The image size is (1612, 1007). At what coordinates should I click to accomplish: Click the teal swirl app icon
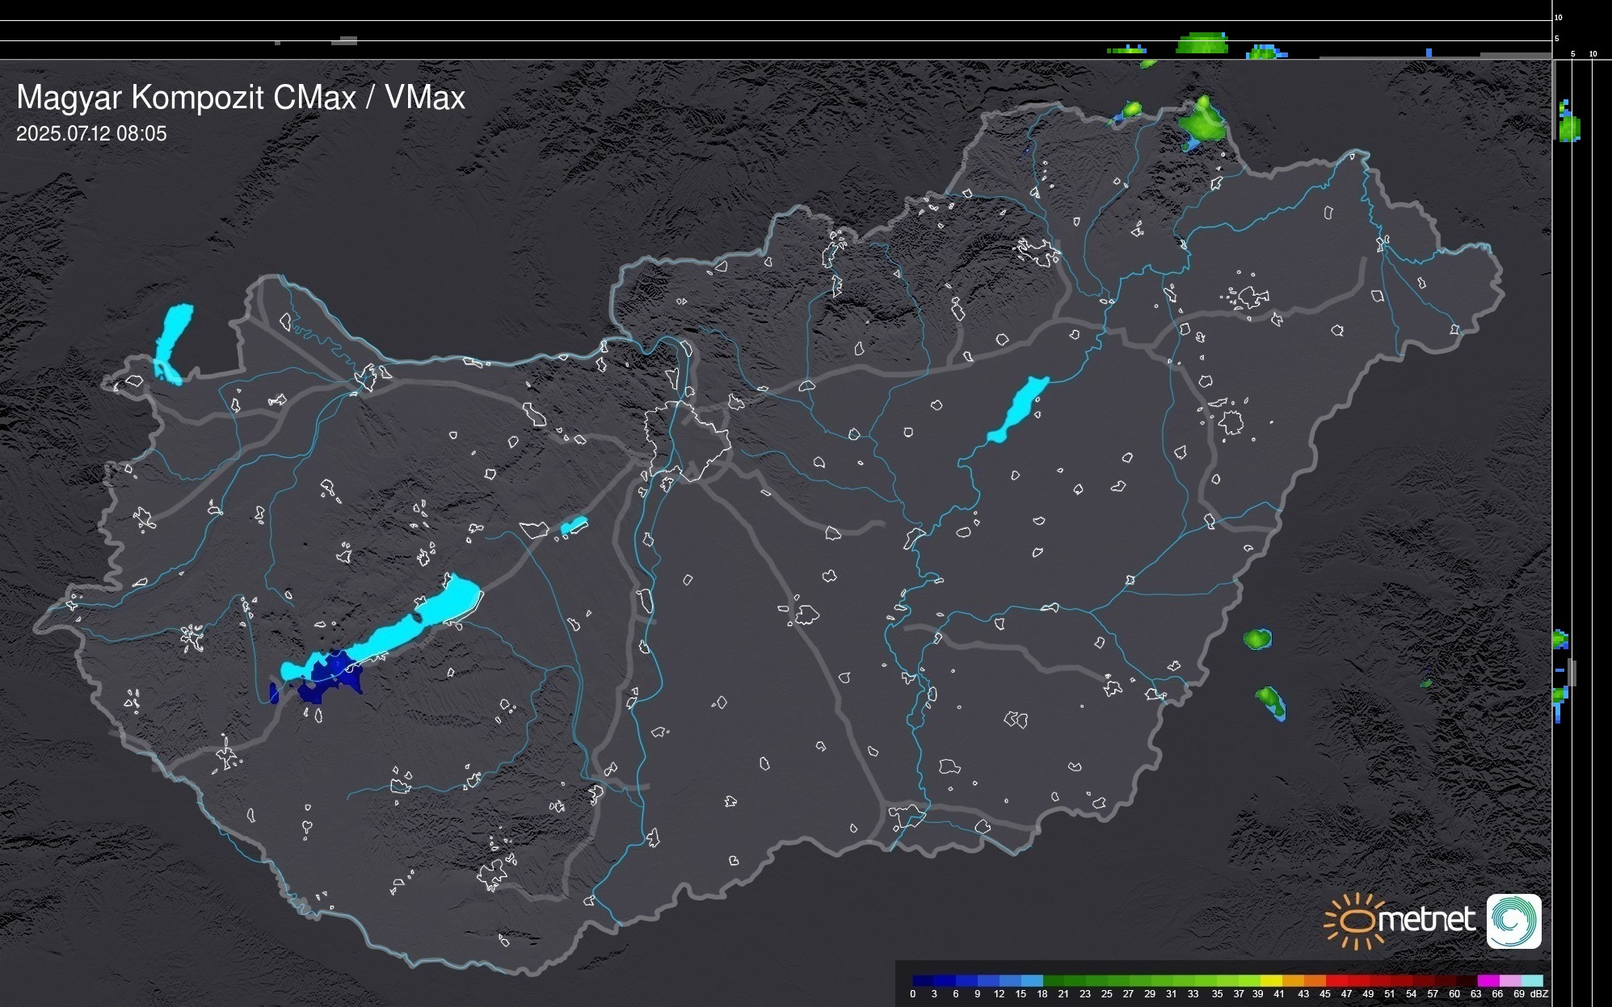click(x=1513, y=921)
